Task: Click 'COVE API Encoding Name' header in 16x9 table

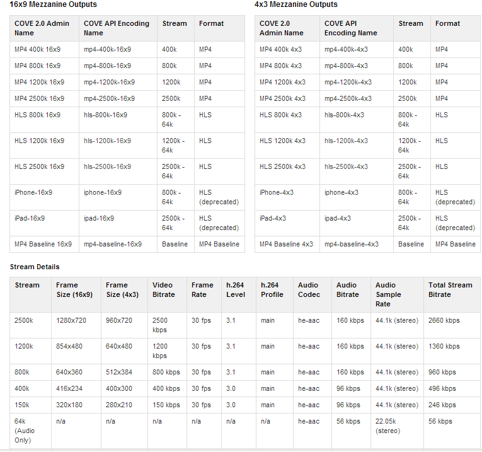Action: click(117, 28)
